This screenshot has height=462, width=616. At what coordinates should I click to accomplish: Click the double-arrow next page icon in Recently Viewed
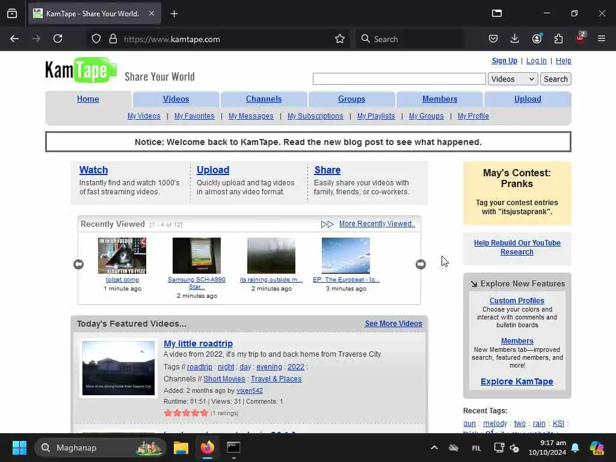pyautogui.click(x=327, y=224)
